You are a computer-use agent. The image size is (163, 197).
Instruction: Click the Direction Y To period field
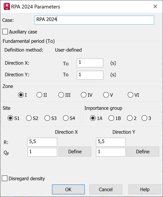point(90,75)
